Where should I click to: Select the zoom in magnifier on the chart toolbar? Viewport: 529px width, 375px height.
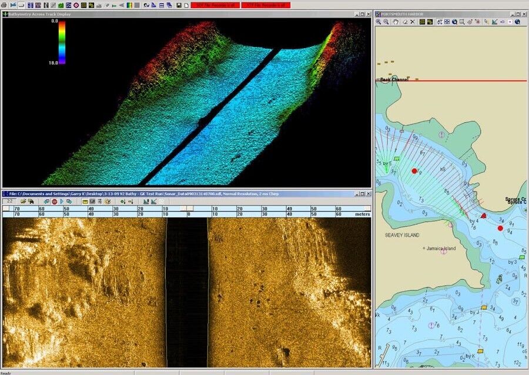tap(378, 22)
